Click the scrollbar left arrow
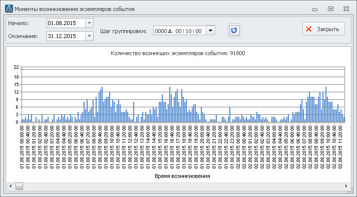357x197 pixels. click(x=11, y=186)
